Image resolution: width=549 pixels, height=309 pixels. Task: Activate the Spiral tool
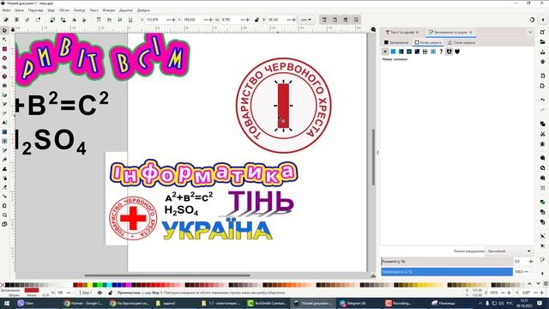4,86
